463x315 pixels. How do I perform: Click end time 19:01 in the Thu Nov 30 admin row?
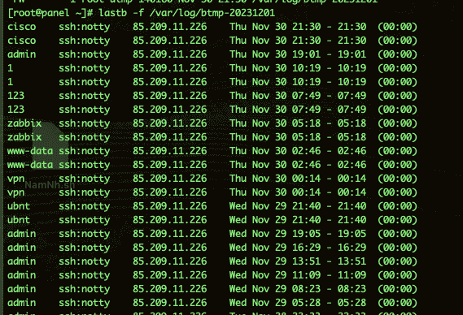pyautogui.click(x=352, y=54)
